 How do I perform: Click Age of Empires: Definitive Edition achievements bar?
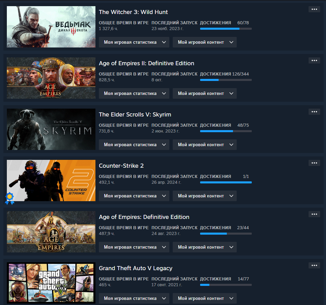[x=226, y=234]
